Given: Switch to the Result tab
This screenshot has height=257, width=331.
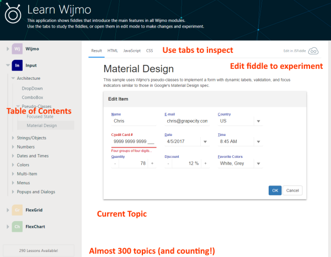Looking at the screenshot, I should click(x=97, y=51).
